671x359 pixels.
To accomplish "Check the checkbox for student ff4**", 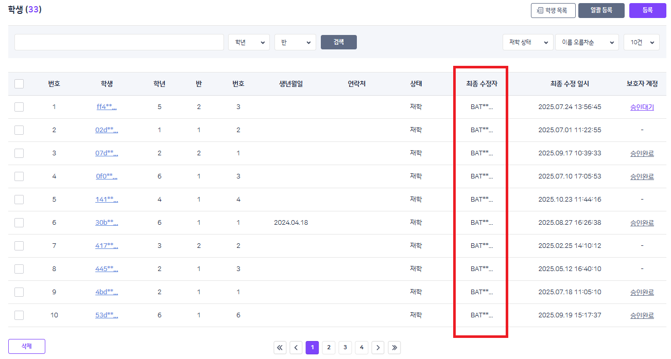I will point(19,107).
